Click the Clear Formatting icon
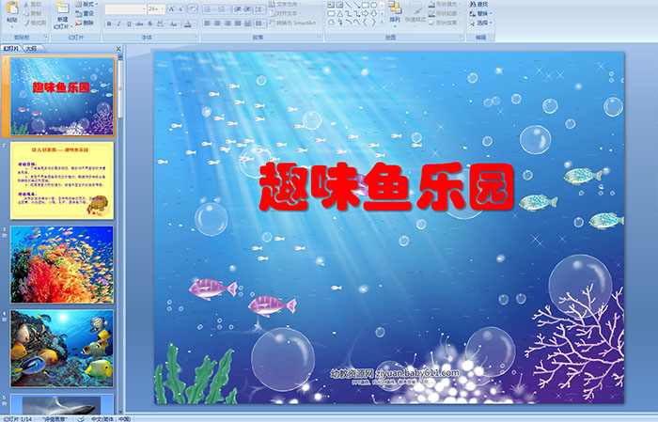Viewport: 658px width, 422px height. (192, 8)
